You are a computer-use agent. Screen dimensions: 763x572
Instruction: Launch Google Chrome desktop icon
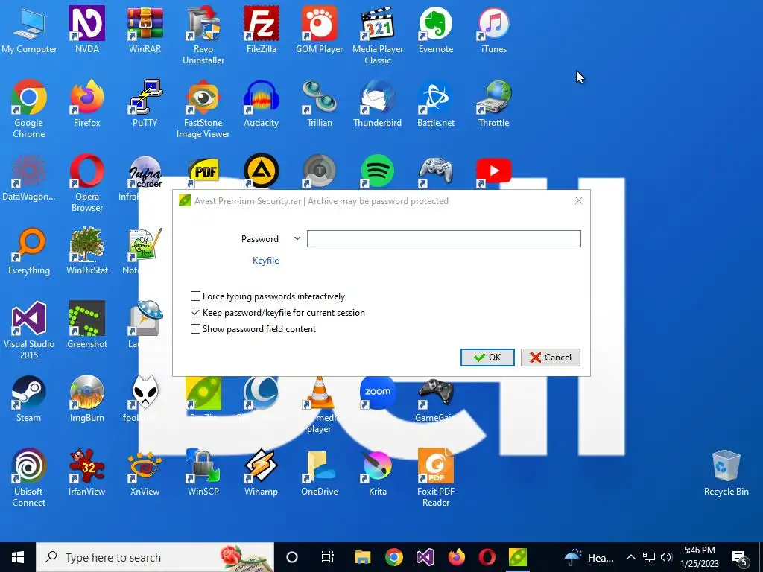[x=29, y=109]
